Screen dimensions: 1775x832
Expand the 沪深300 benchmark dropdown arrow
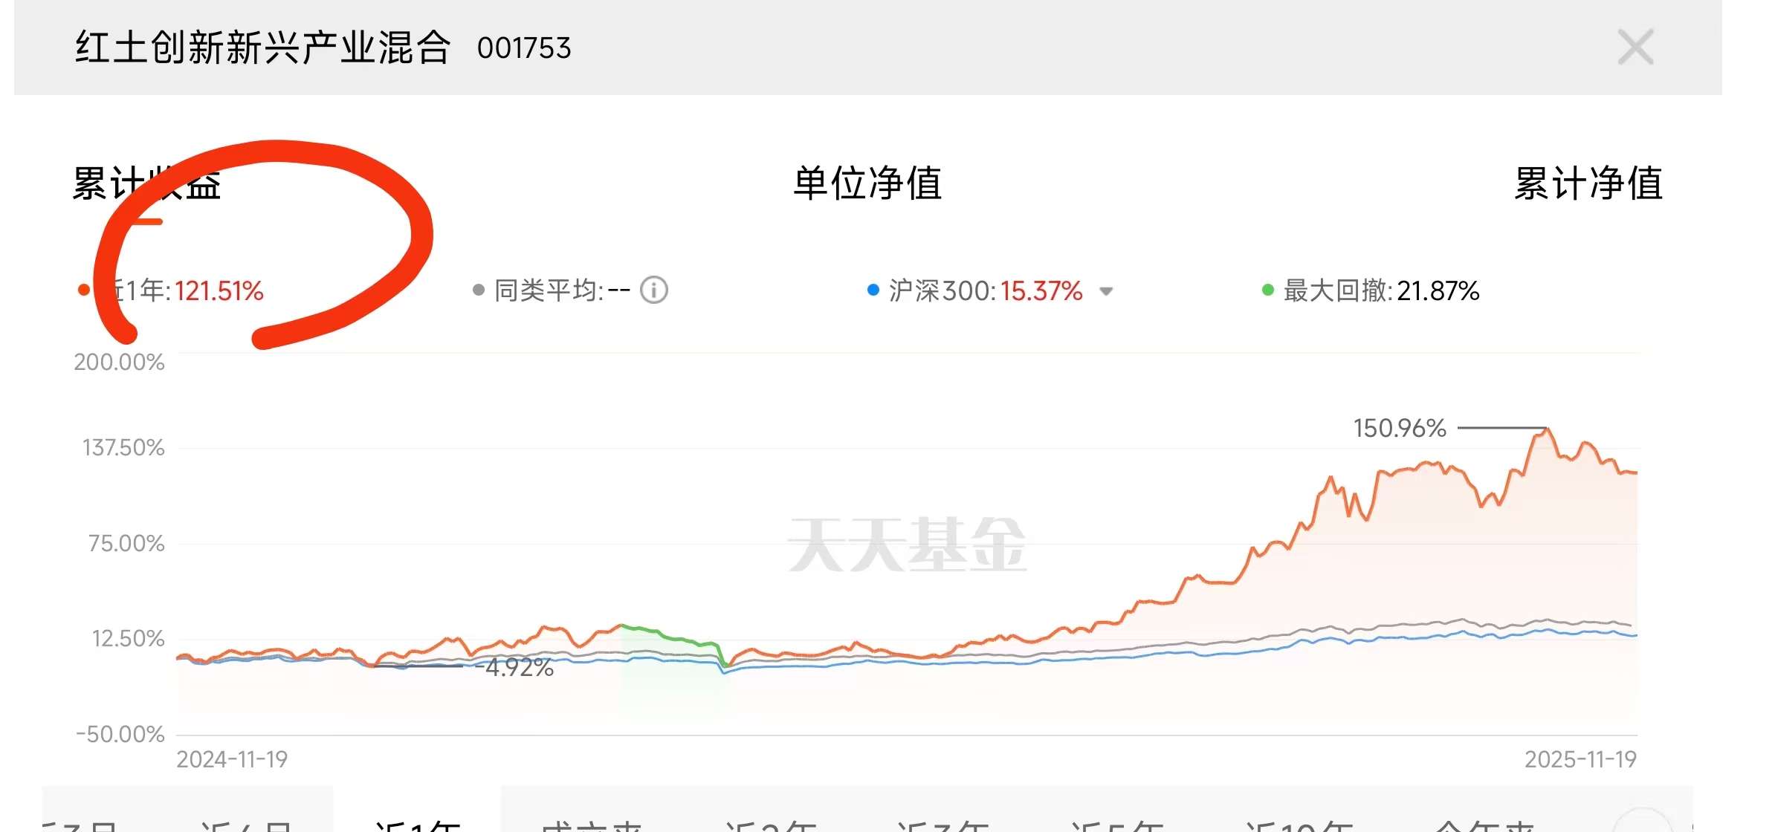(1106, 291)
